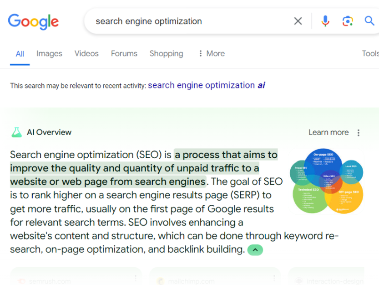Switch to the Images tab
This screenshot has height=285, width=379.
[49, 53]
